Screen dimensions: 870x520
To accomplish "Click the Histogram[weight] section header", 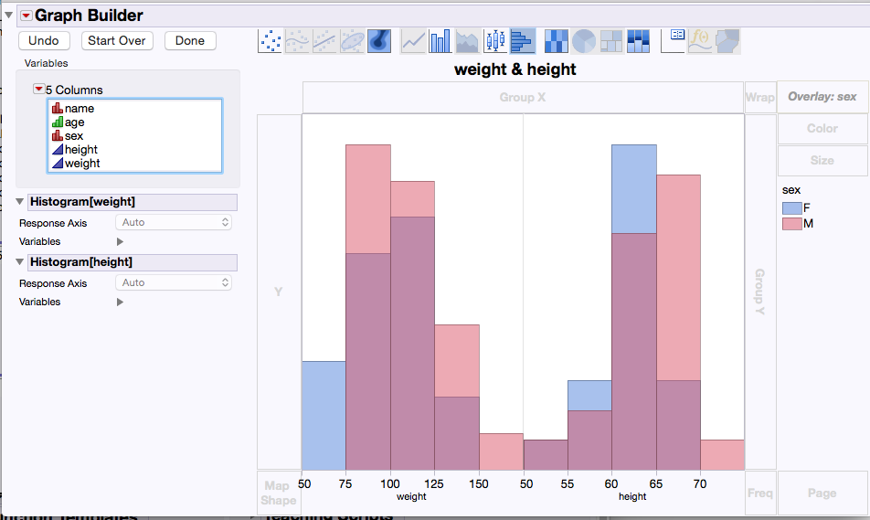I will point(133,202).
